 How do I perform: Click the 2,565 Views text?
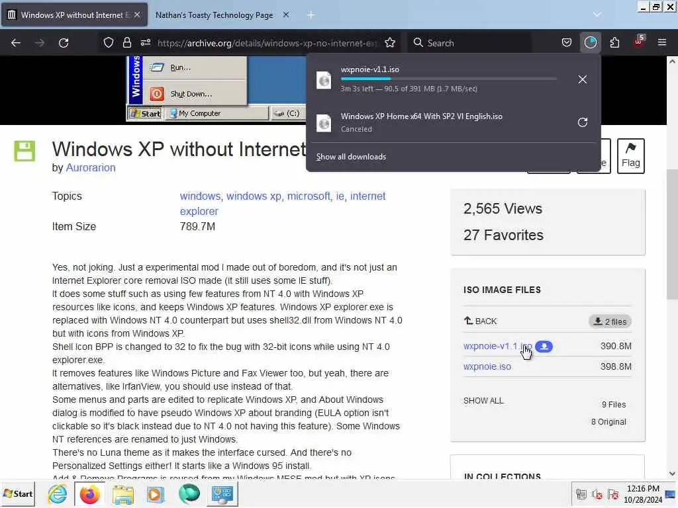point(503,208)
